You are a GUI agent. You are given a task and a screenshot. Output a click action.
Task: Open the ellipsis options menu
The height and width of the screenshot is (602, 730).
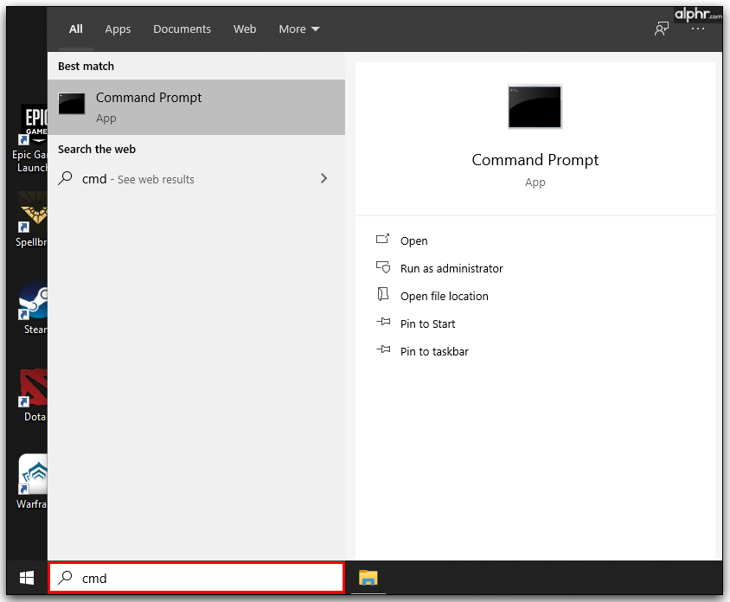point(698,29)
